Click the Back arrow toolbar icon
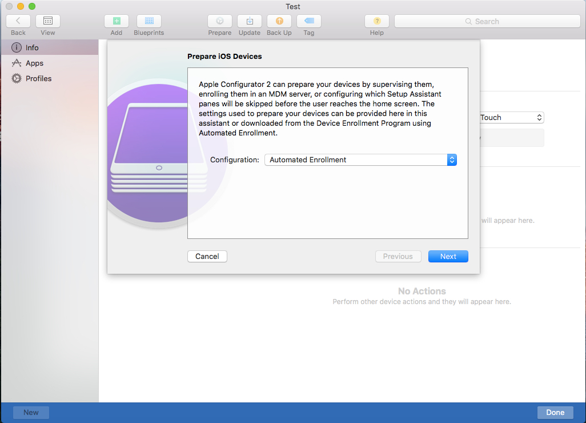The width and height of the screenshot is (586, 423). [x=18, y=21]
